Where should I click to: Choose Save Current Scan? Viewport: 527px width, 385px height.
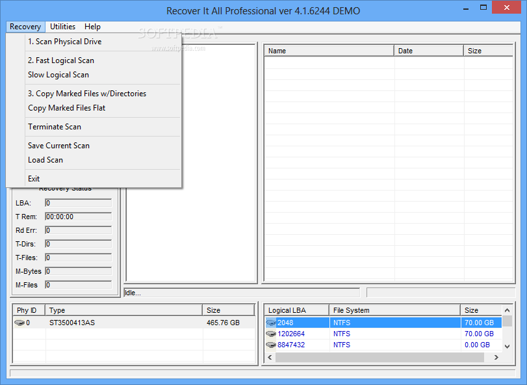(103, 146)
